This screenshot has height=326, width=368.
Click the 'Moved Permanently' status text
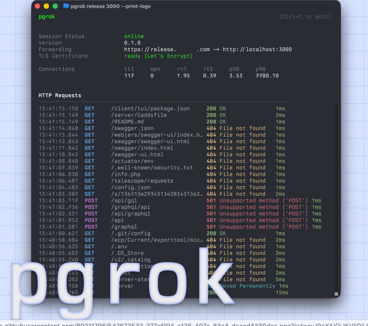[248, 286]
